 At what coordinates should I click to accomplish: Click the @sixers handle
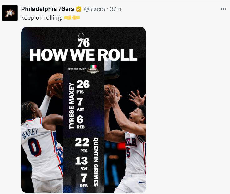tap(95, 9)
